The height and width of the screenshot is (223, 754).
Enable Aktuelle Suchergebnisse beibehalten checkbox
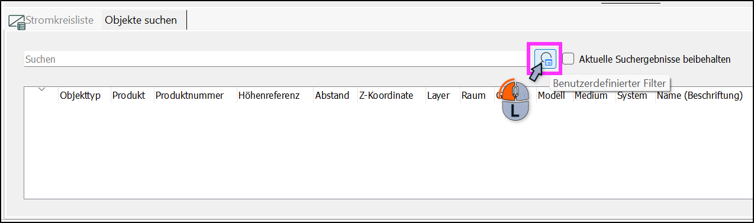point(568,59)
